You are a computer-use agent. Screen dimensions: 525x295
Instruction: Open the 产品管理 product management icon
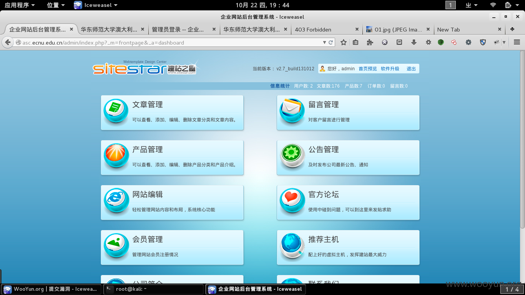116,156
